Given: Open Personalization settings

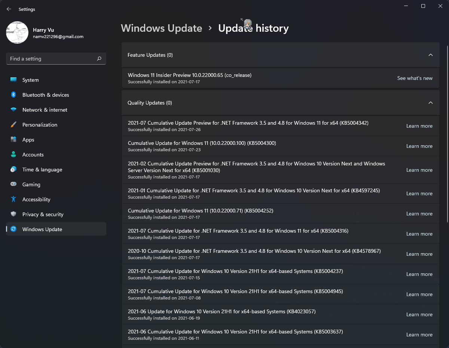Looking at the screenshot, I should tap(56, 125).
